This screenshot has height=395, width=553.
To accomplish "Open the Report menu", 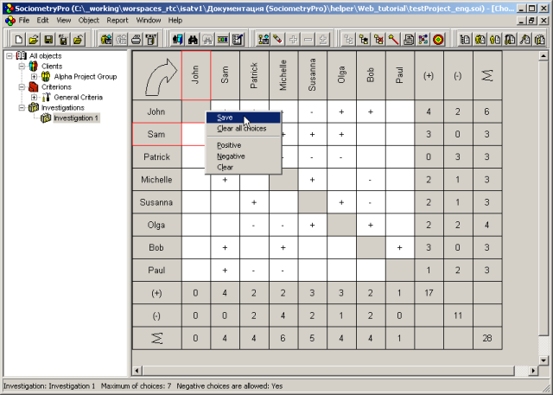I will [118, 19].
